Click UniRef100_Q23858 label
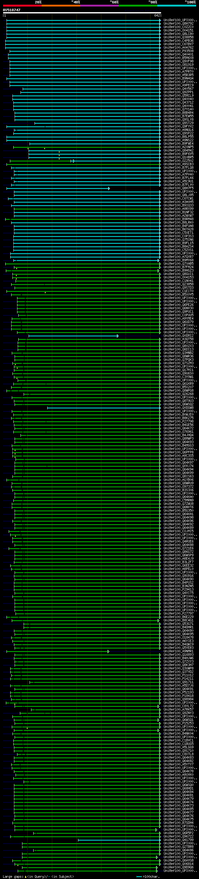The width and height of the screenshot is (199, 879). pyautogui.click(x=178, y=284)
